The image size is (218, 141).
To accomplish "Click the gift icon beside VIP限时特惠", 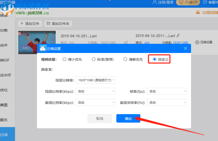I will pos(198,12).
